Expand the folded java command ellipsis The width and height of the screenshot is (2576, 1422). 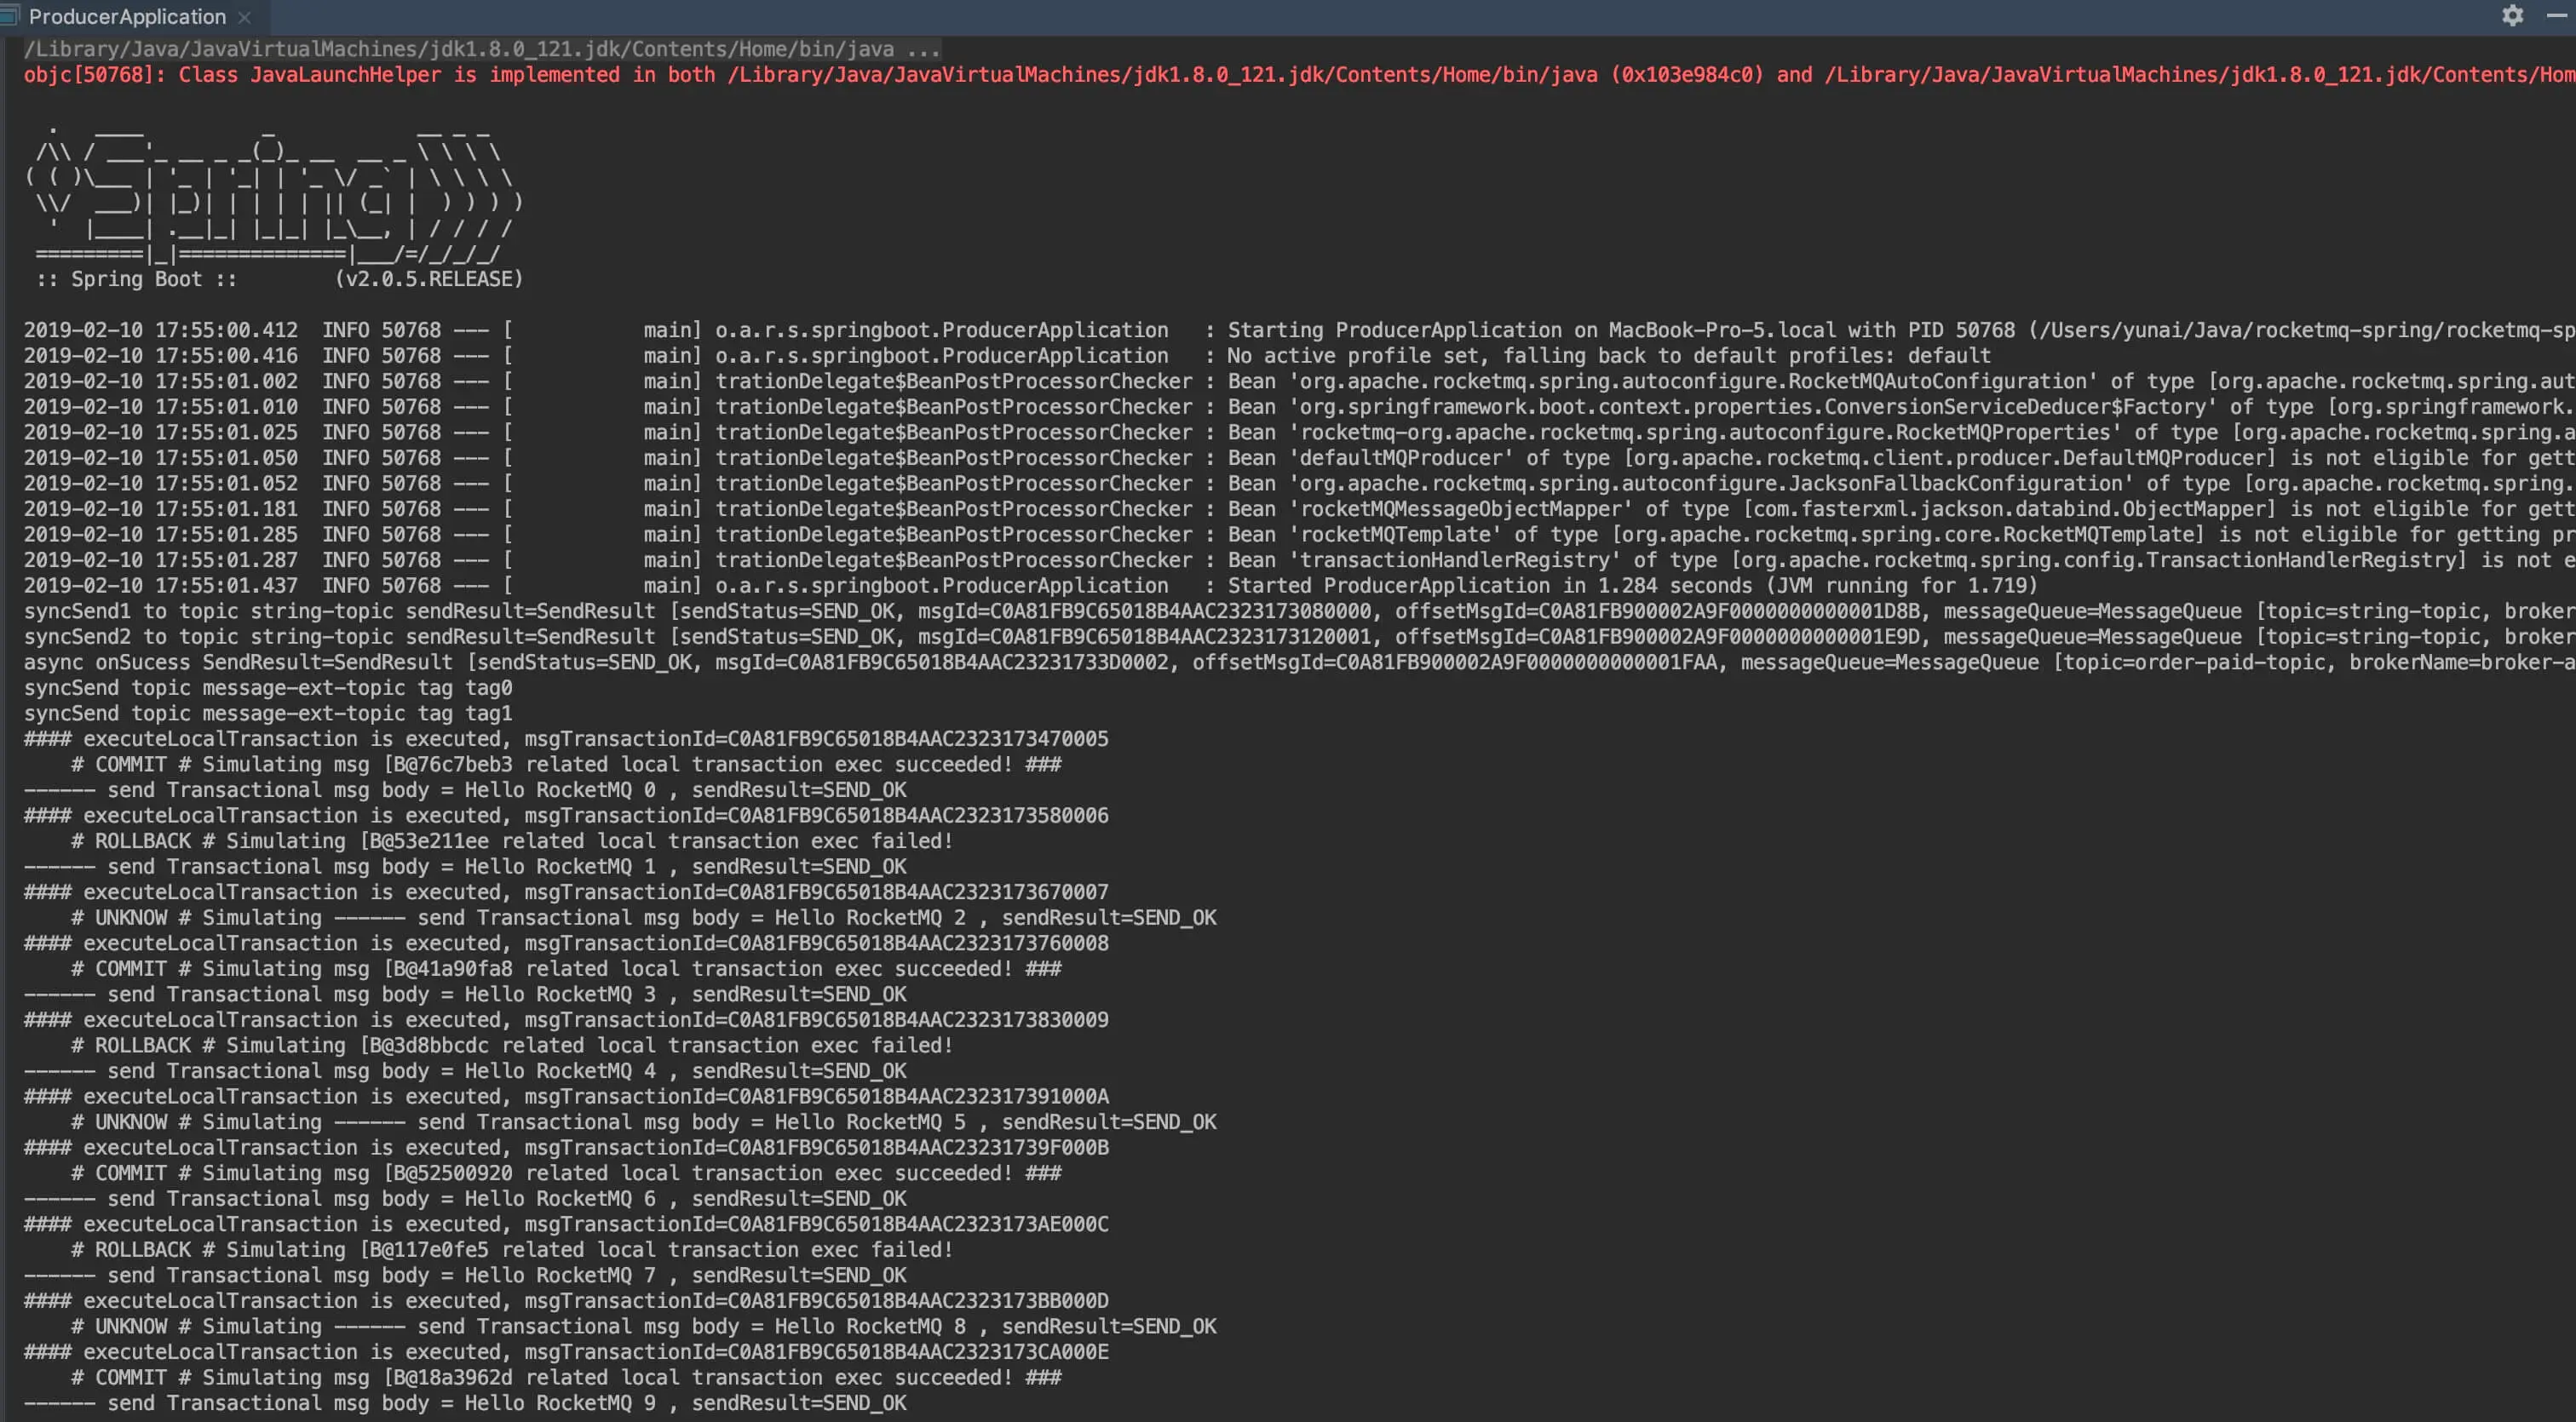click(924, 50)
